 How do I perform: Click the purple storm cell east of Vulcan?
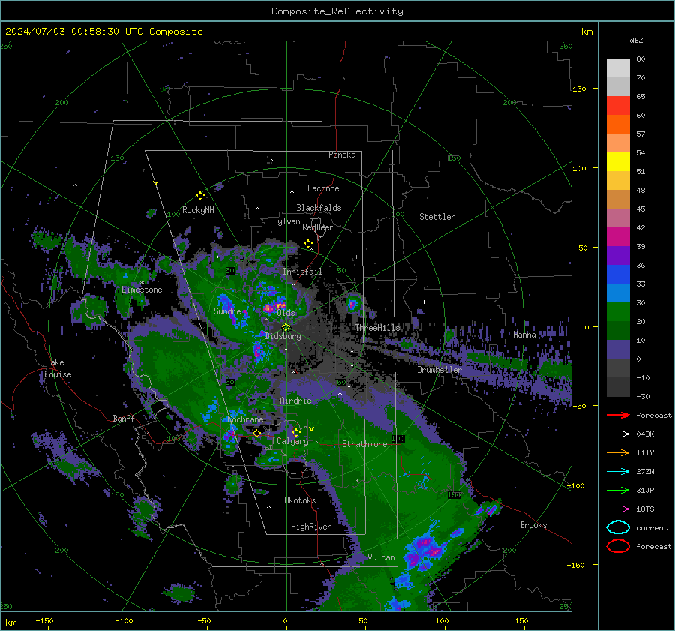(x=425, y=550)
